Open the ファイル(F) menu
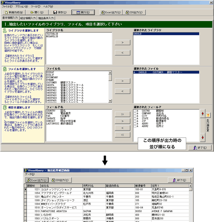Image resolution: width=214 pixels, height=222 pixels. point(7,6)
